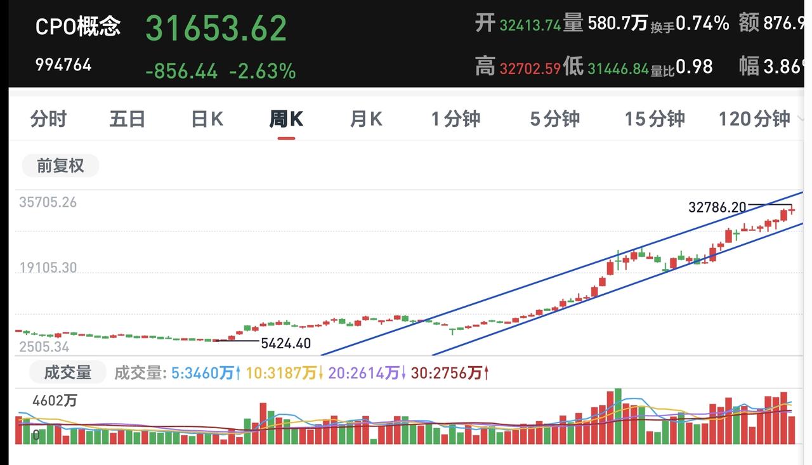The width and height of the screenshot is (812, 465).
Task: Click the 30:2756万 volume average label
Action: click(x=450, y=373)
